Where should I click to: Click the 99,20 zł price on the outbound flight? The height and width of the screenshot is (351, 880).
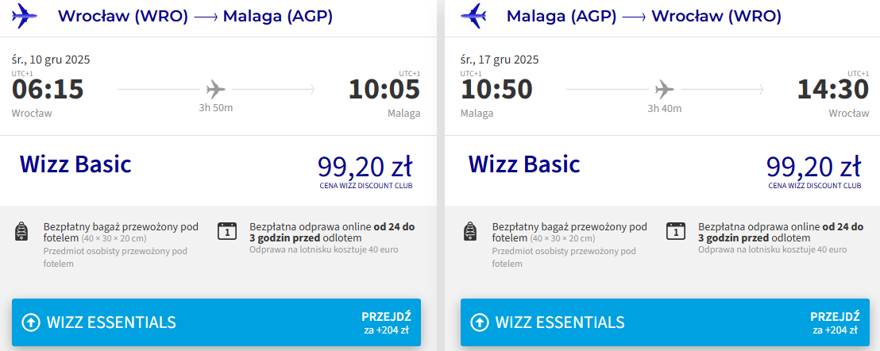click(x=365, y=166)
